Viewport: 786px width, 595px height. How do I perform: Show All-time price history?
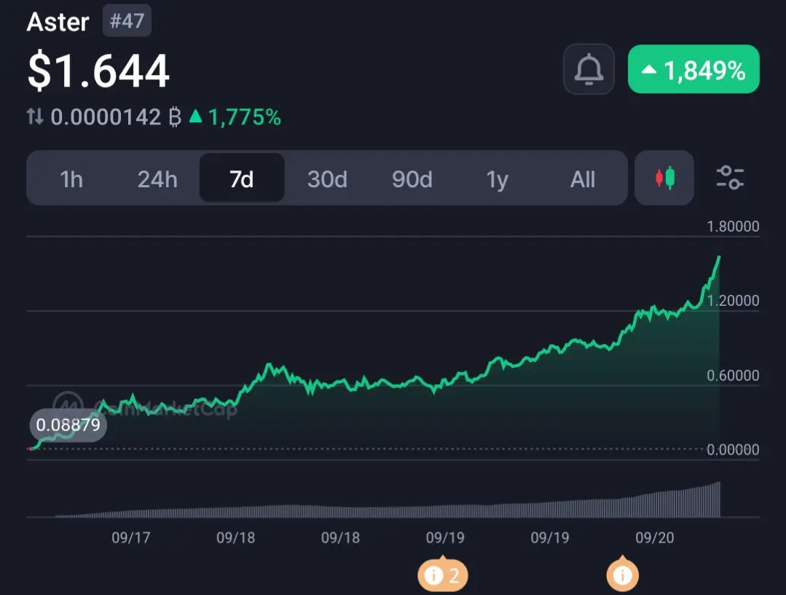click(x=583, y=179)
